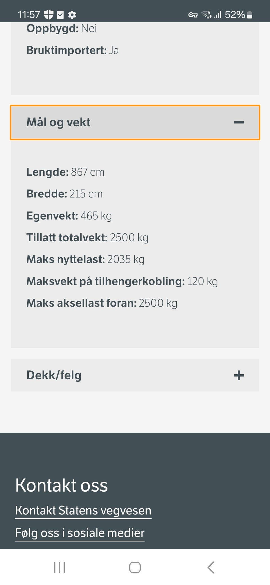Open Følg oss i sosiale medier link
270x585 pixels.
click(x=80, y=533)
